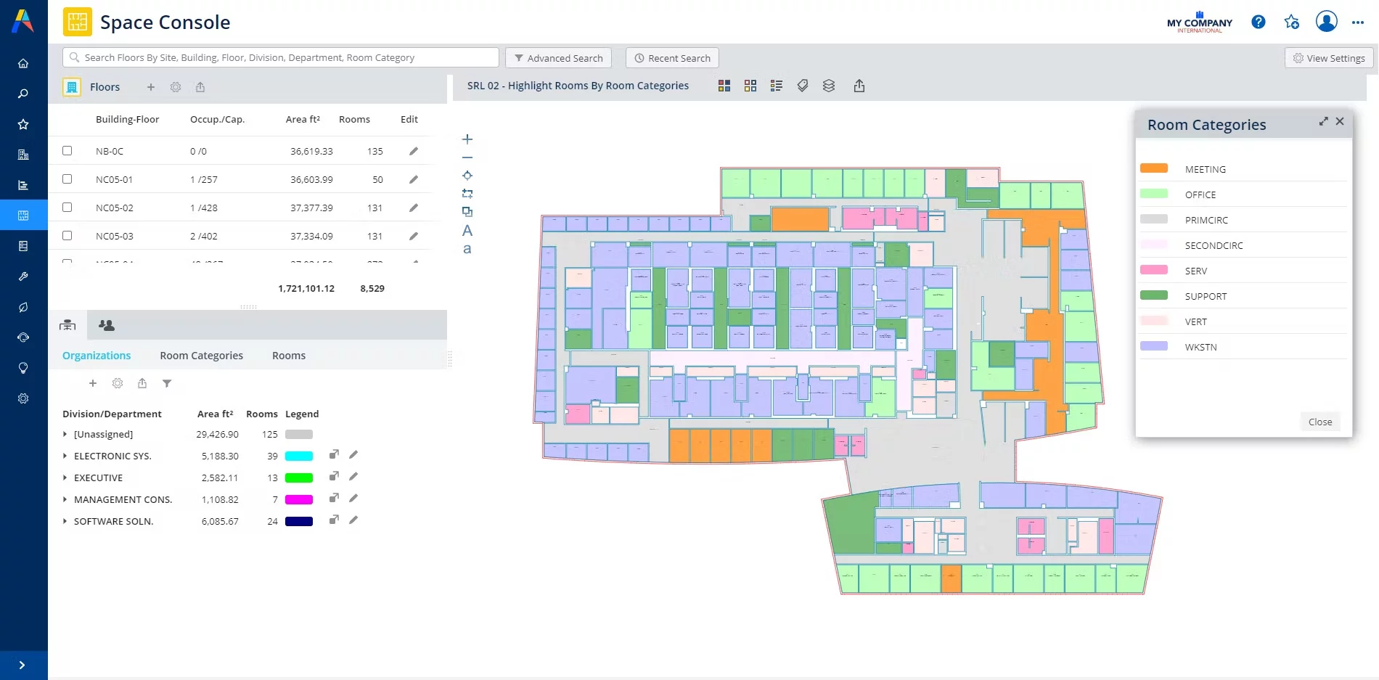This screenshot has width=1379, height=680.
Task: Expand the left sidebar chevron
Action: pos(22,665)
